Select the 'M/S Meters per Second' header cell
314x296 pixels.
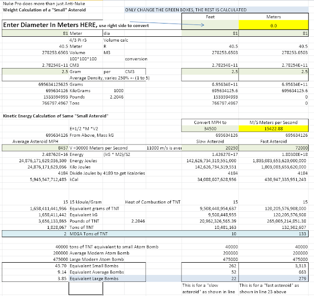click(273, 122)
